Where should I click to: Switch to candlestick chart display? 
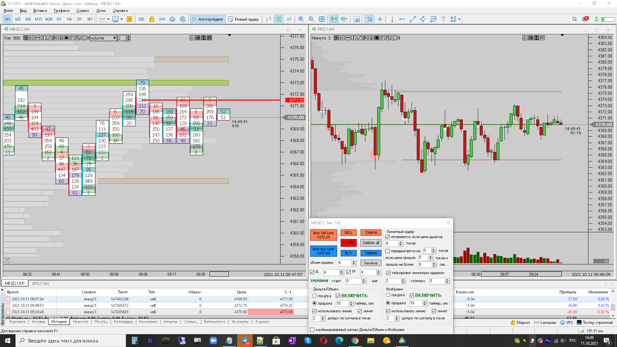tap(279, 19)
